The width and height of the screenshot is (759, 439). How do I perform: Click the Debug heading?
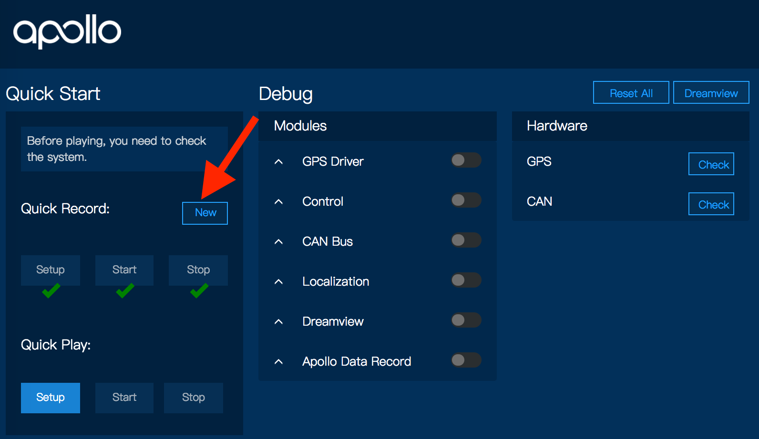(286, 94)
